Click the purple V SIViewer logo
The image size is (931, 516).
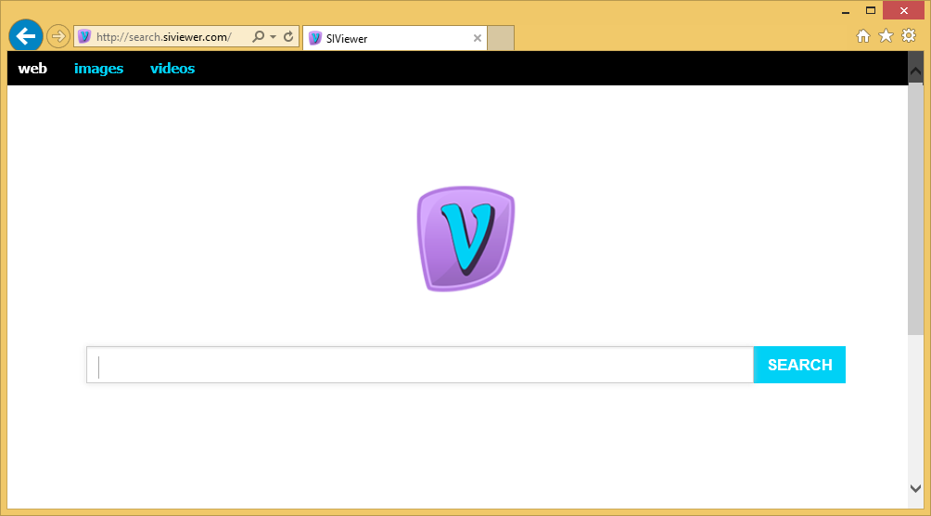pyautogui.click(x=465, y=239)
